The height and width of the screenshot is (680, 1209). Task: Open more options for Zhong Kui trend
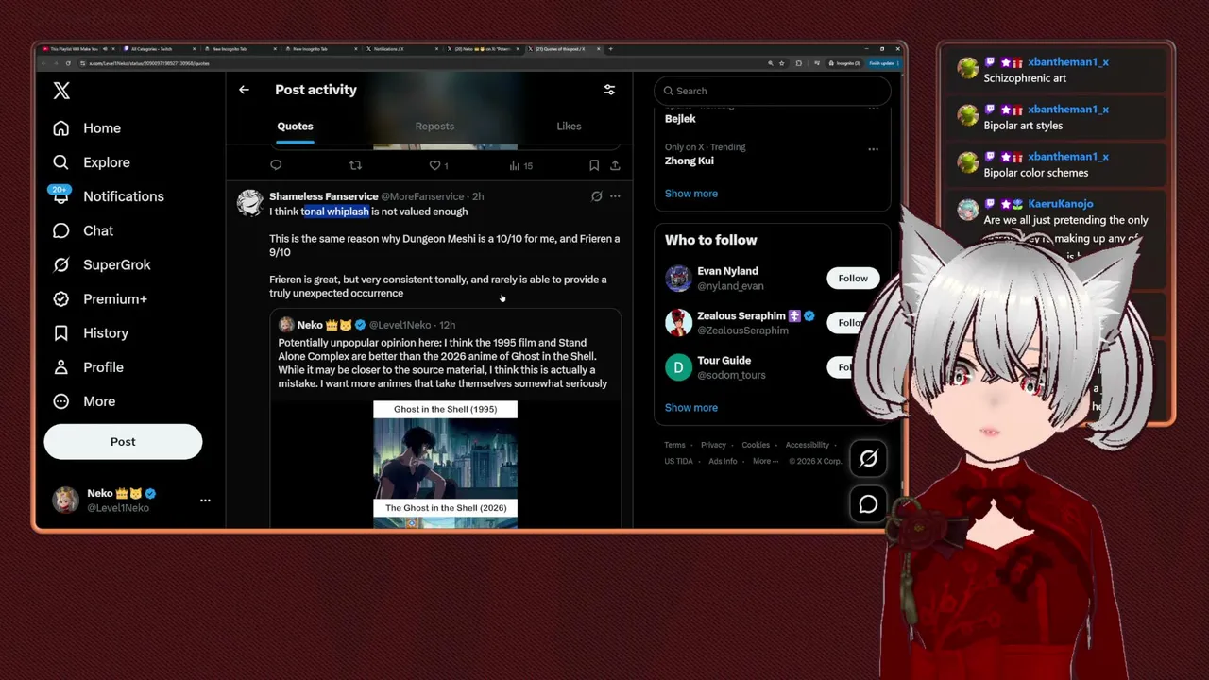pos(873,149)
